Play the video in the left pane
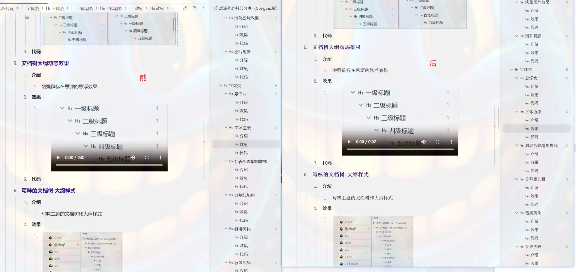This screenshot has height=272, width=576. pyautogui.click(x=59, y=158)
